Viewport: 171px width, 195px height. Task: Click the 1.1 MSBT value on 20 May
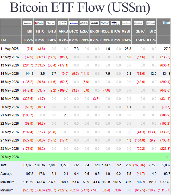coord(129,107)
